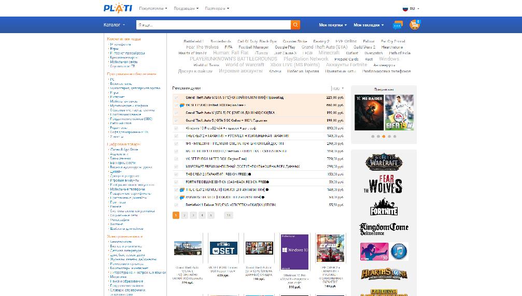Open the Мои закладки dropdown
The image size is (522, 296).
click(369, 25)
